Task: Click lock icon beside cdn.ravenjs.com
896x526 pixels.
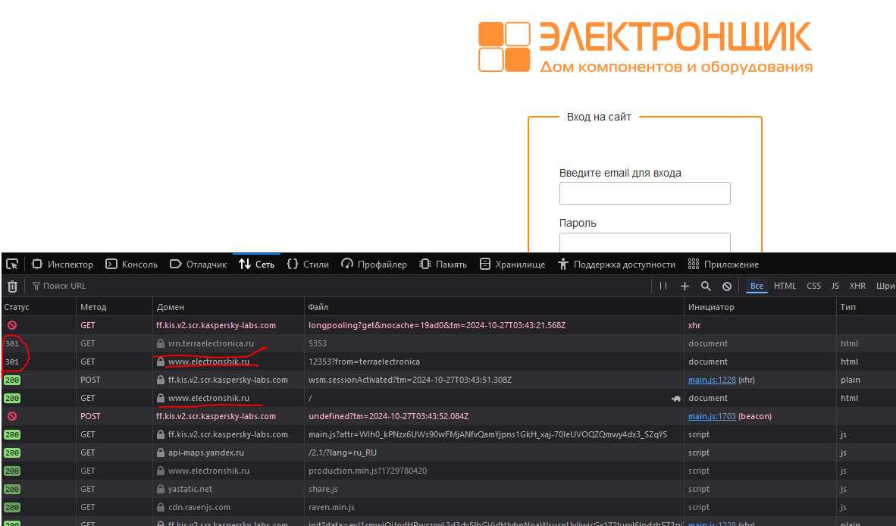Action: click(x=161, y=507)
